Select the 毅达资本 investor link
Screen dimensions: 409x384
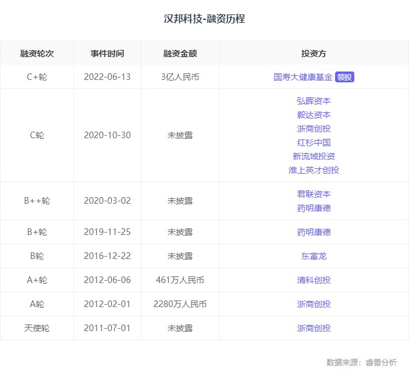click(x=313, y=115)
